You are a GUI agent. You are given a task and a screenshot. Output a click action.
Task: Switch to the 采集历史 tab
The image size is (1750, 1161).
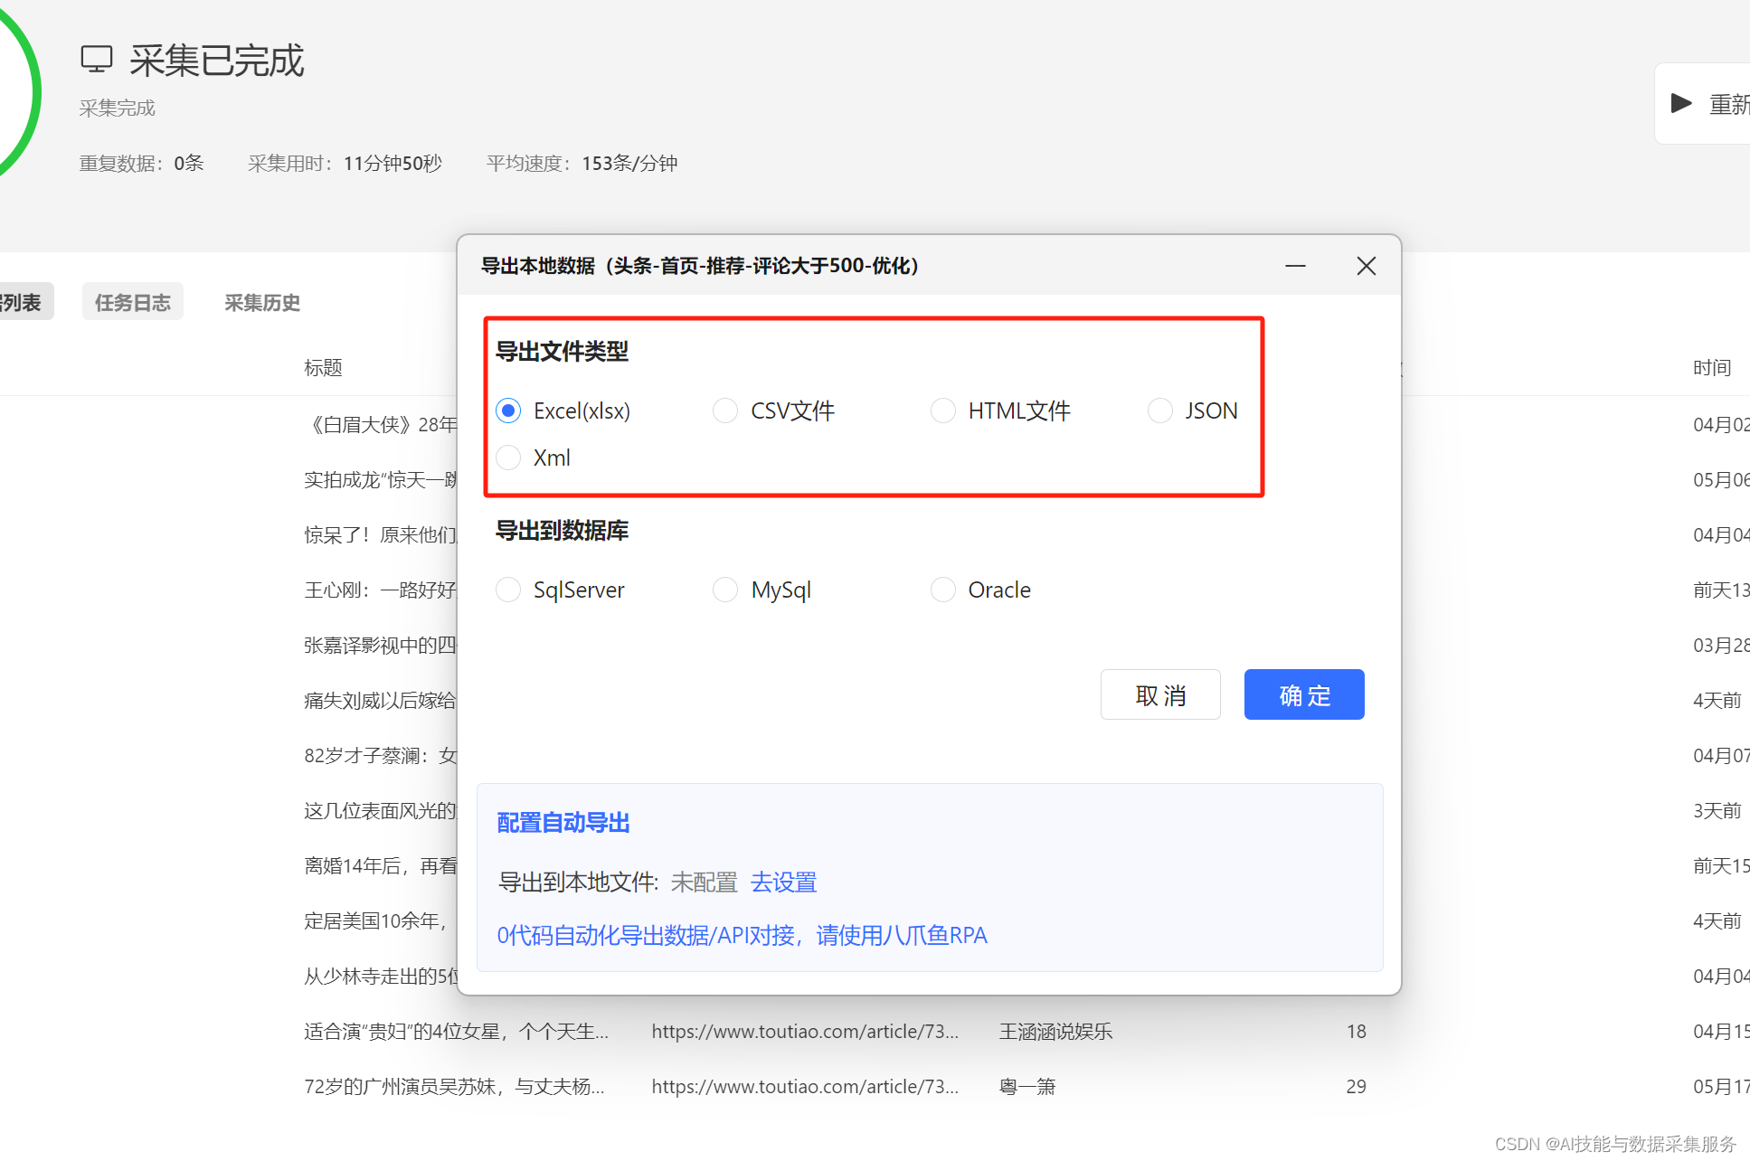[x=262, y=302]
